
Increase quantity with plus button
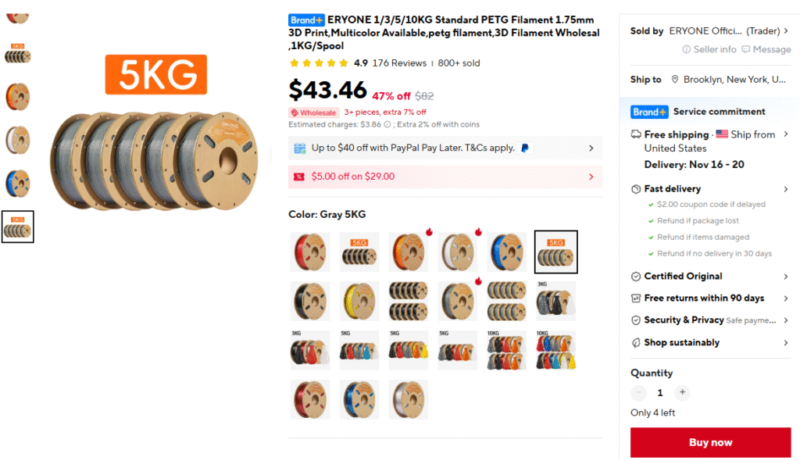click(x=682, y=392)
